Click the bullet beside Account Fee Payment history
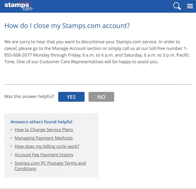Viewport: 196px width, 189px height. 11,155
